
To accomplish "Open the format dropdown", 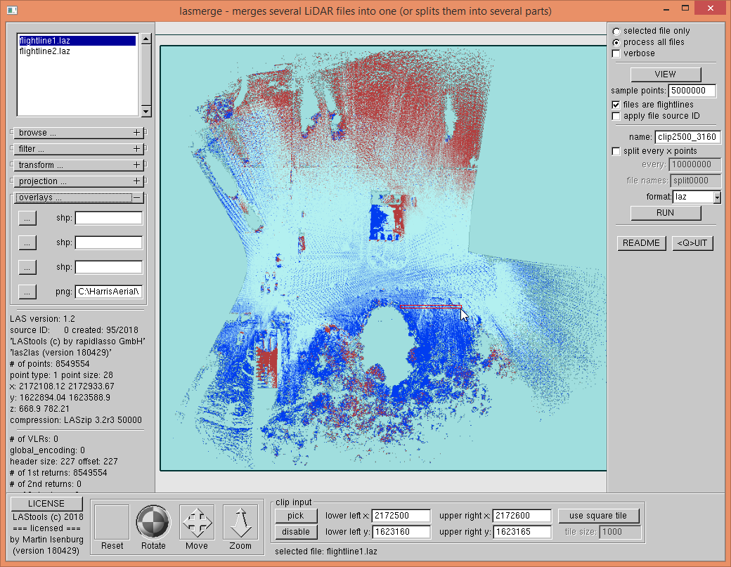I will [x=717, y=197].
